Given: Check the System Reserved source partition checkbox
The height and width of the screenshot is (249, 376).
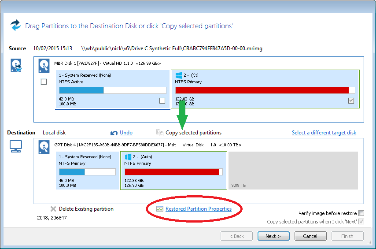Looking at the screenshot, I should tap(162, 101).
